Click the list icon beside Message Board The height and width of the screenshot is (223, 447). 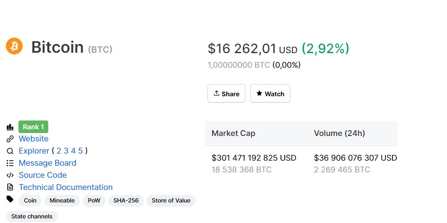coord(10,163)
